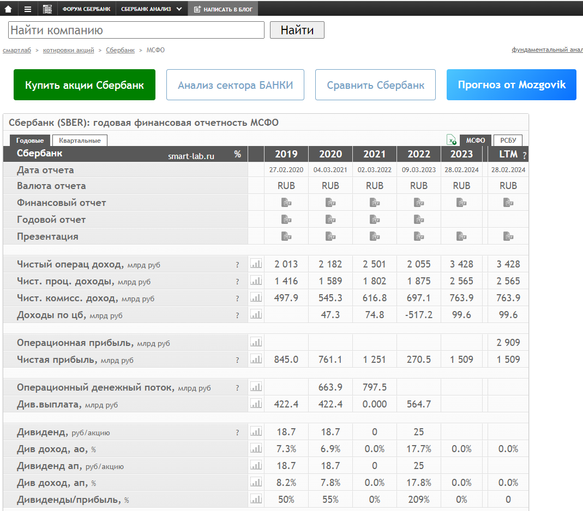
Task: Show chart for Доходы по цб
Action: click(x=256, y=314)
